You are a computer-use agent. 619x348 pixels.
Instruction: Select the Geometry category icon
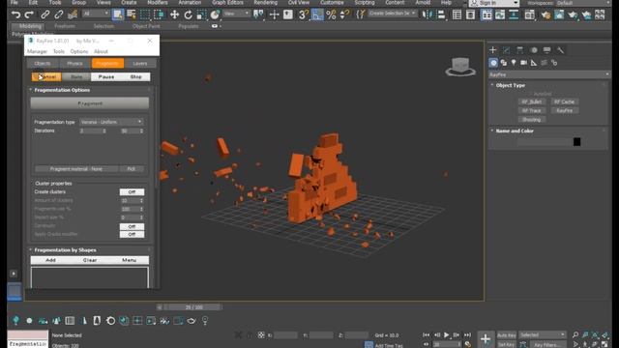tap(493, 63)
